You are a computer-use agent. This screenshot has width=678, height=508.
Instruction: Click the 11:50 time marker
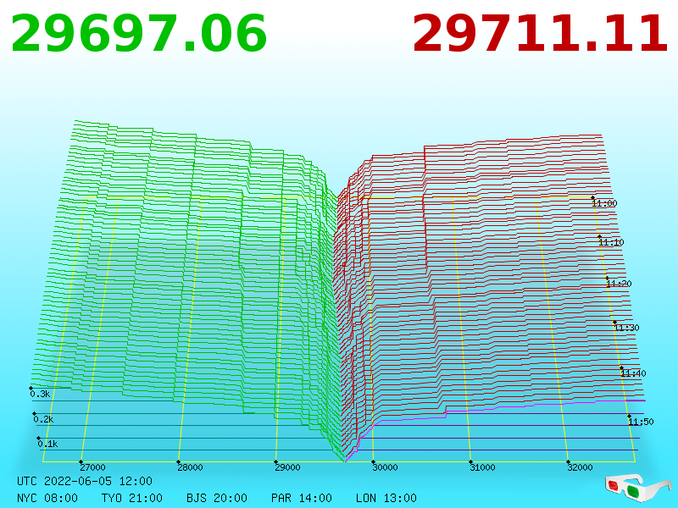click(x=641, y=422)
